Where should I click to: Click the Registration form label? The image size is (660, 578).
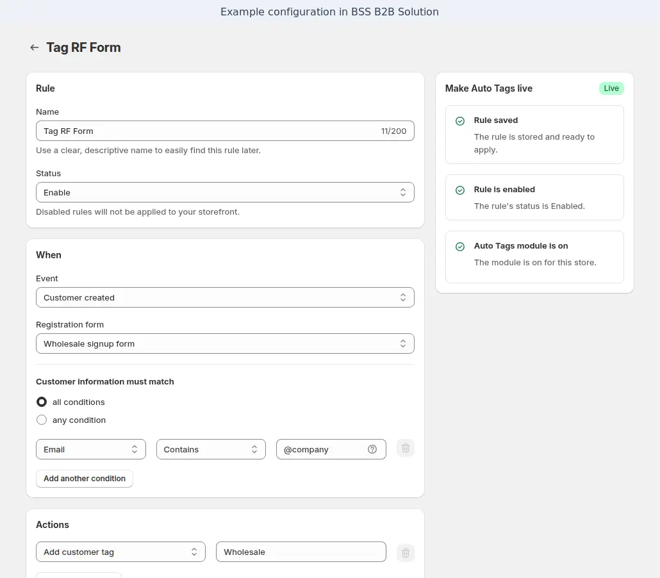tap(69, 325)
